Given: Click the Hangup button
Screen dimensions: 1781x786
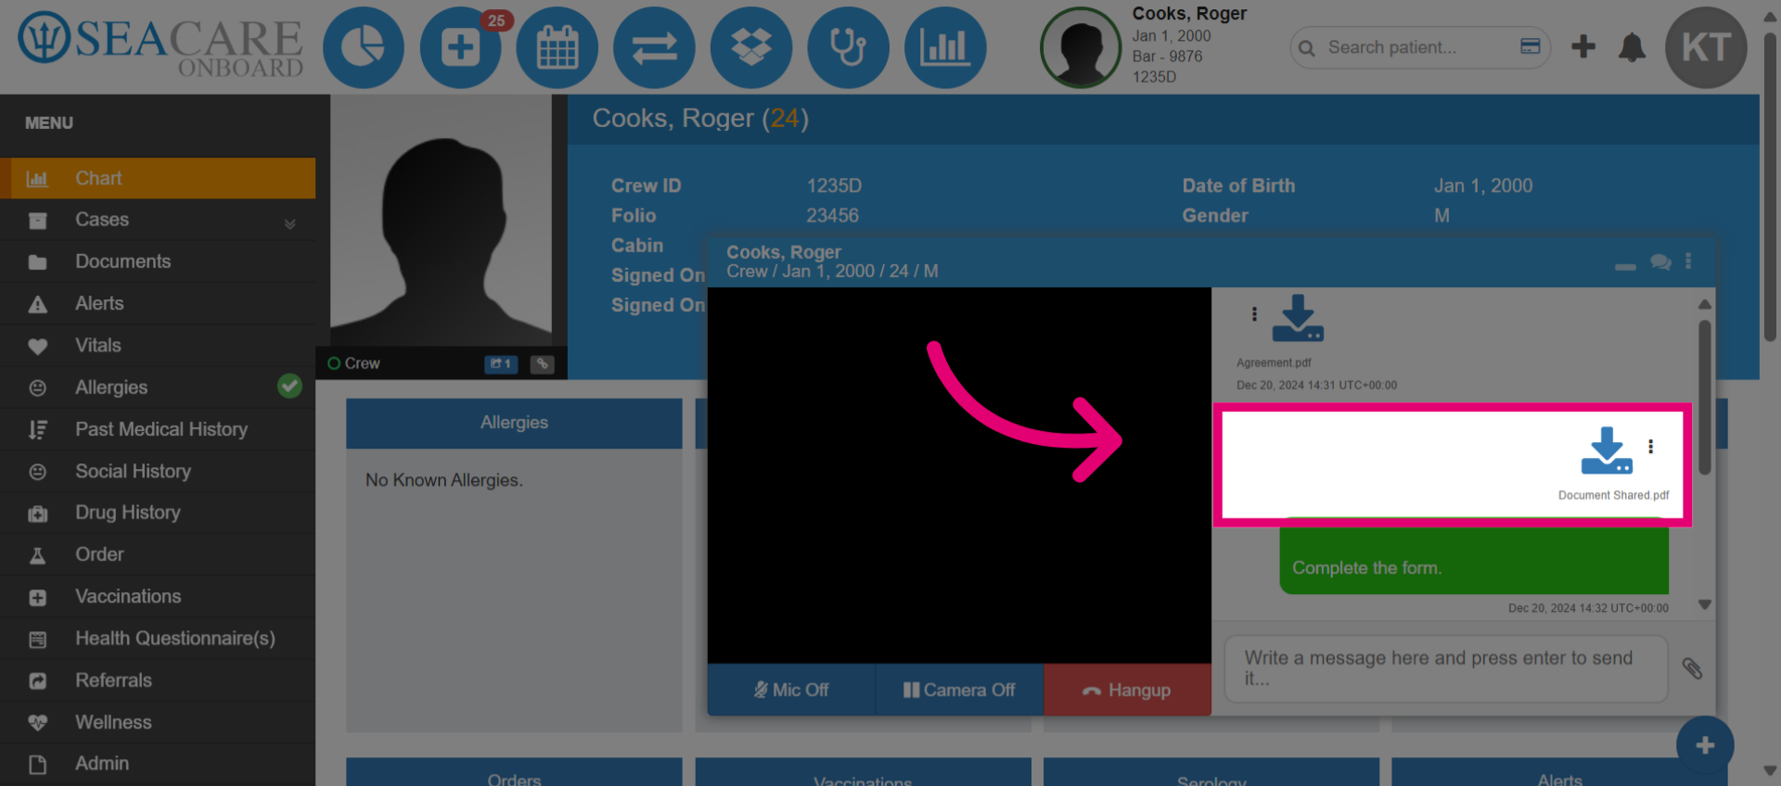Looking at the screenshot, I should 1127,690.
